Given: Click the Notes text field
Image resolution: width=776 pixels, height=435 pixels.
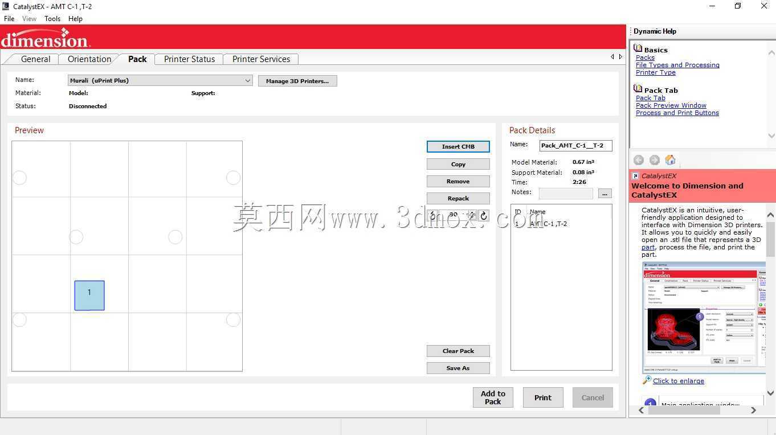Looking at the screenshot, I should click(566, 194).
